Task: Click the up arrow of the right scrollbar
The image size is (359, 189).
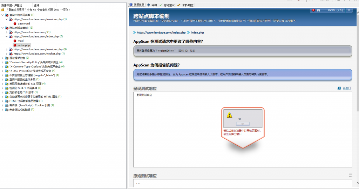Action: pyautogui.click(x=357, y=13)
